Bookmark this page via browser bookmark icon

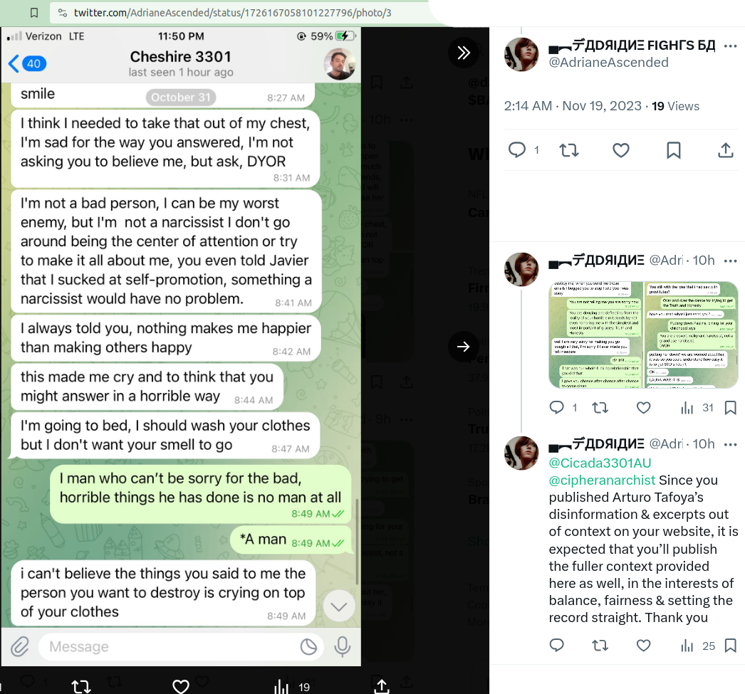[x=33, y=13]
